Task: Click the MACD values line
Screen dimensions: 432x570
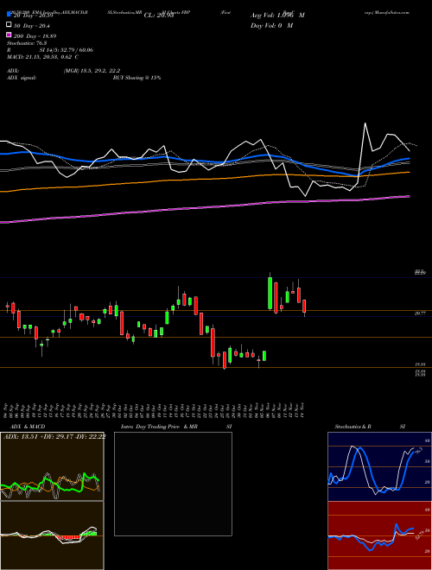Action: click(x=43, y=57)
